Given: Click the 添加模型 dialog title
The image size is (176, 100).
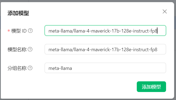Looking at the screenshot, I should [18, 13].
